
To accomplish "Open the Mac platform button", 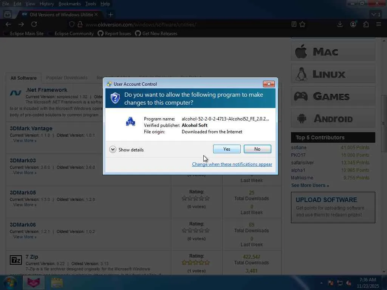I will [x=333, y=51].
